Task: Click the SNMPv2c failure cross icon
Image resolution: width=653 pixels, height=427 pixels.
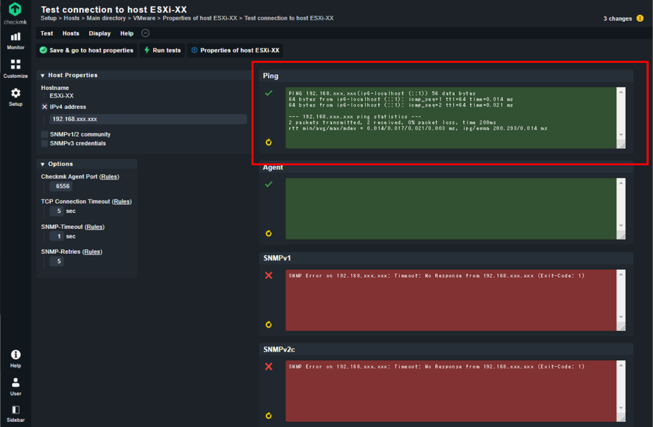Action: [x=268, y=366]
